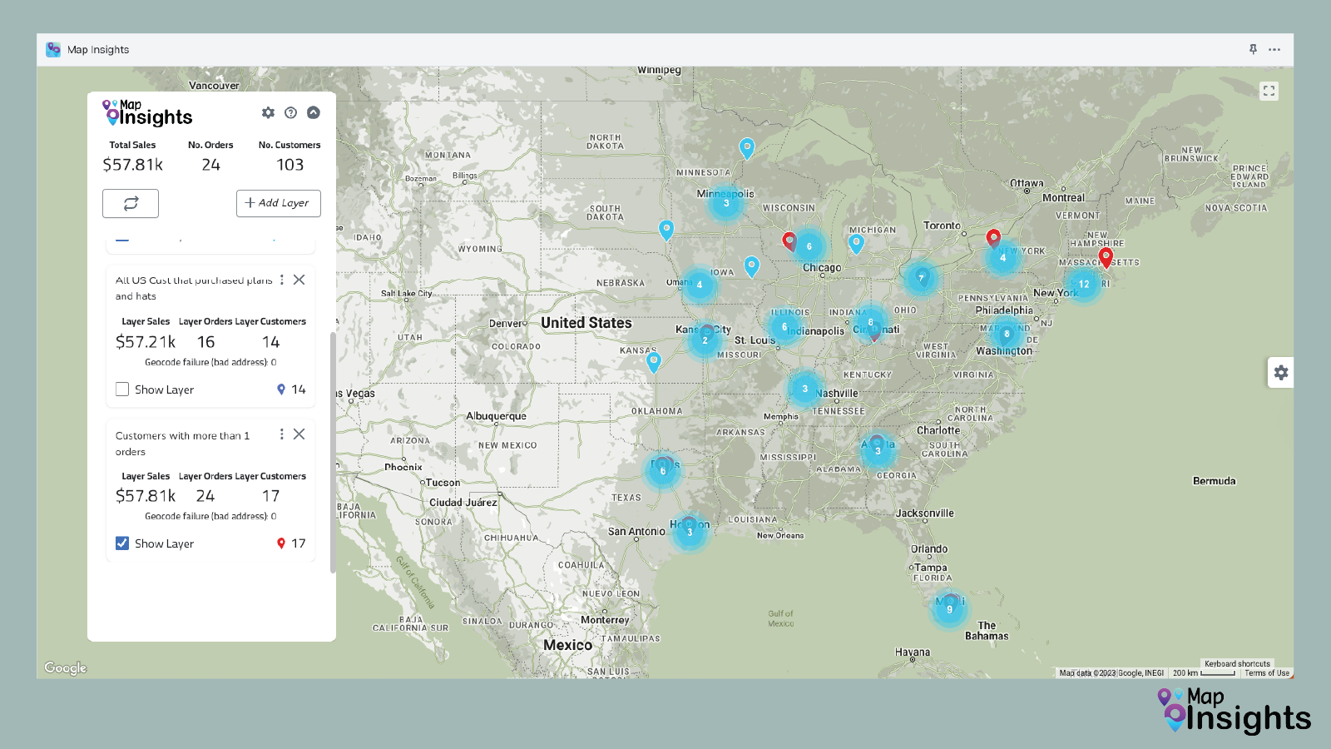Open the map settings gear on right edge

coord(1281,372)
